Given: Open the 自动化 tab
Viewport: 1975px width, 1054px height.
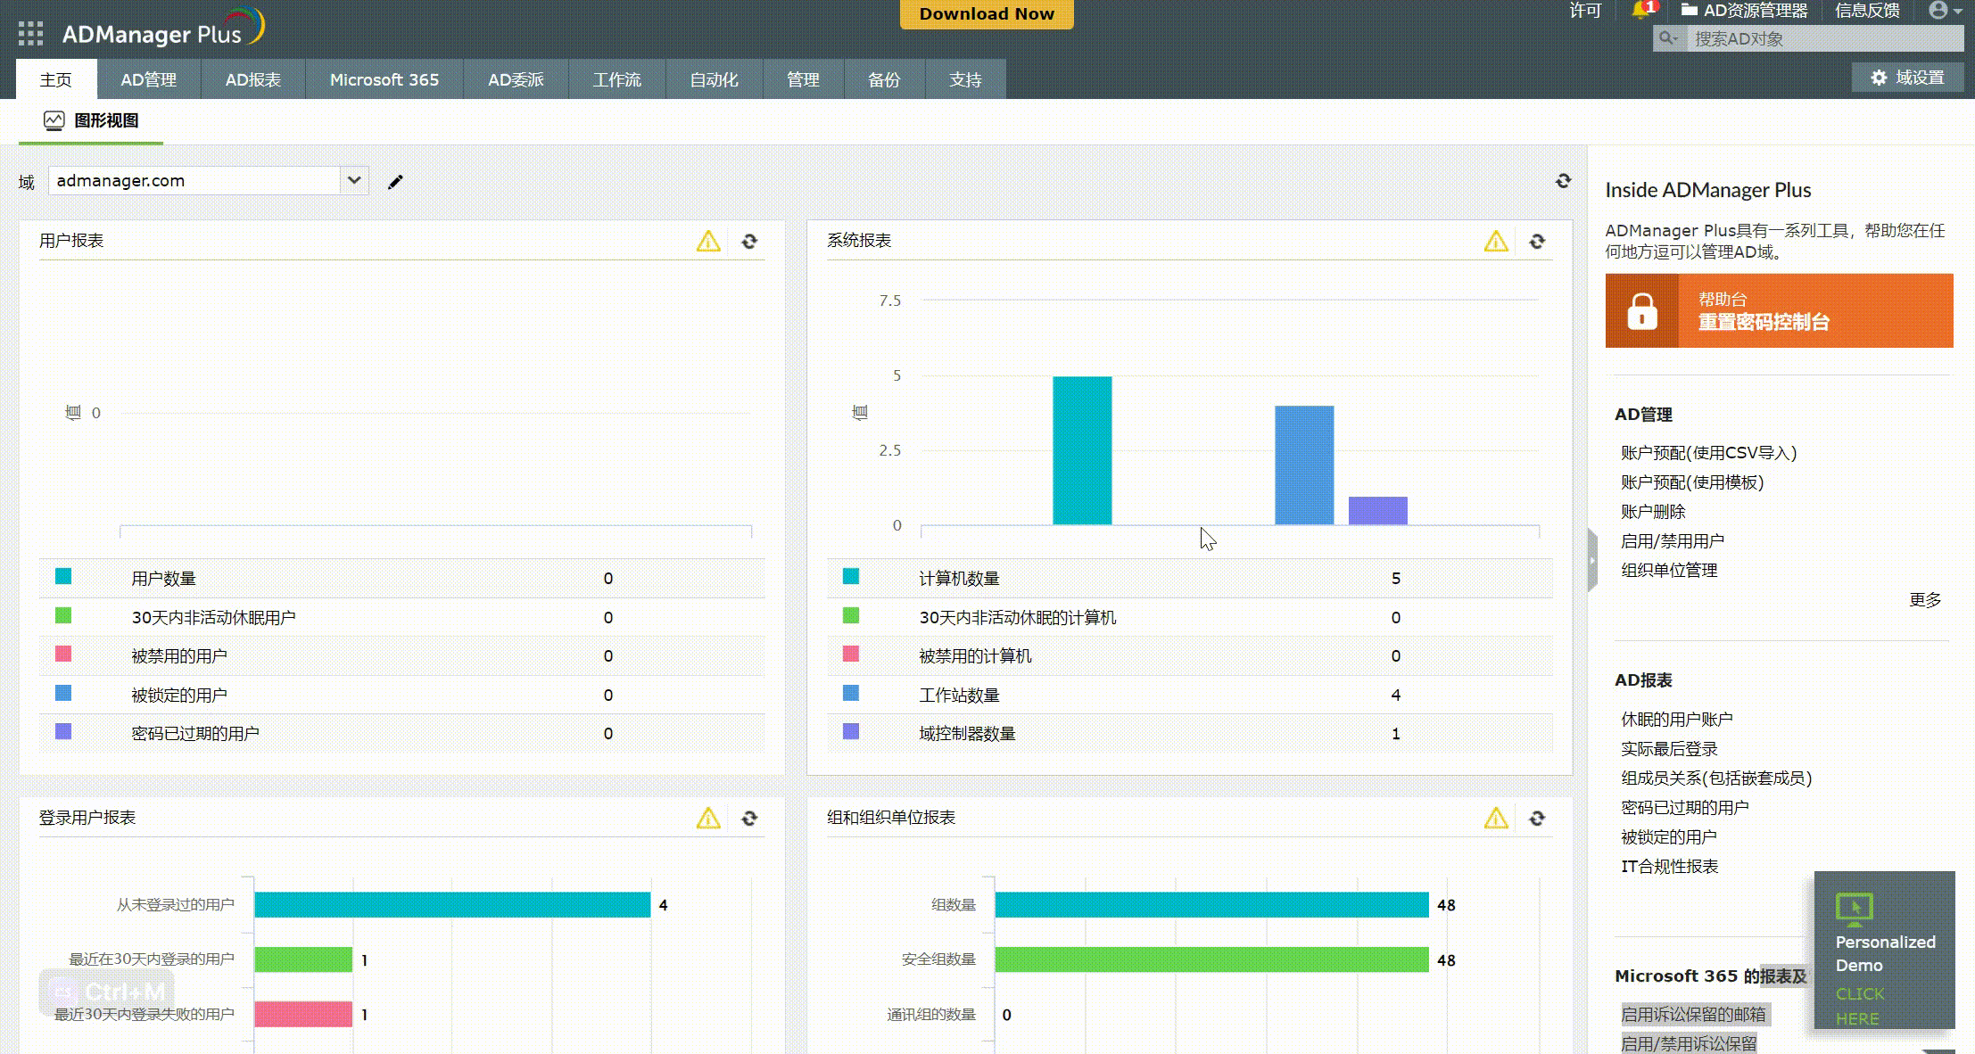Looking at the screenshot, I should point(715,79).
